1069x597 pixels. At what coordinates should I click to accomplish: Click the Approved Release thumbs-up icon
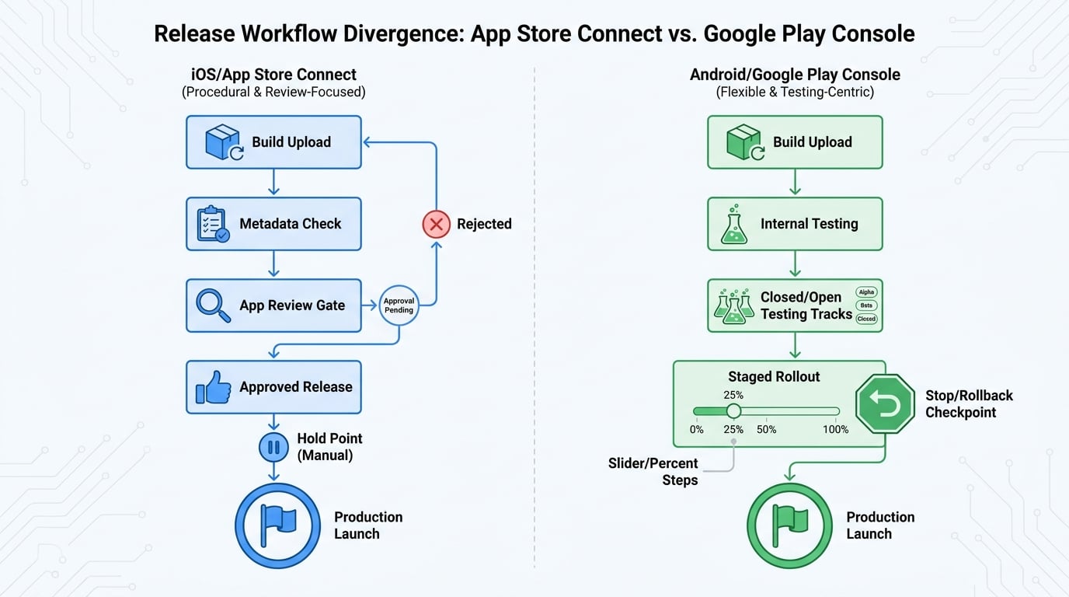pos(214,387)
